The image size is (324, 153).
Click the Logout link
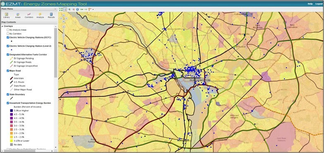319,4
